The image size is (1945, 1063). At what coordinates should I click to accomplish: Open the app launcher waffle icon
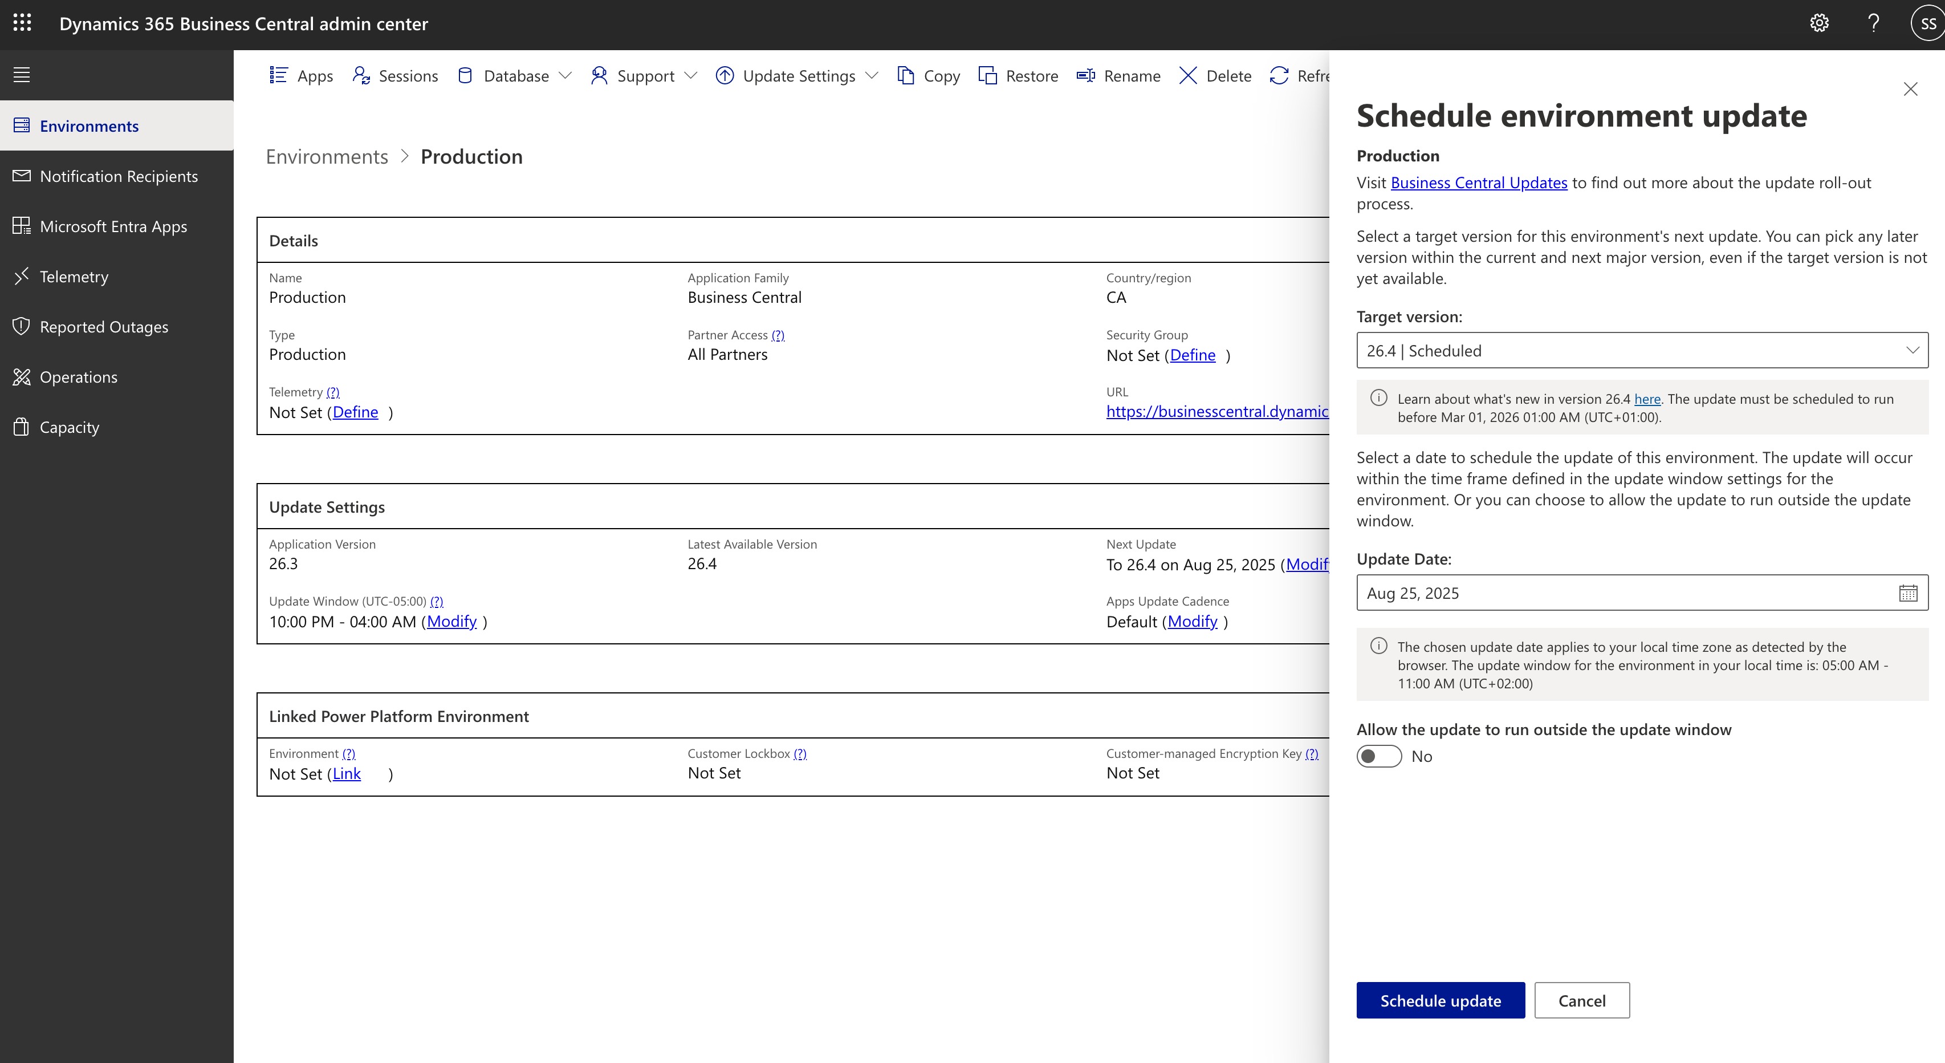[x=23, y=23]
